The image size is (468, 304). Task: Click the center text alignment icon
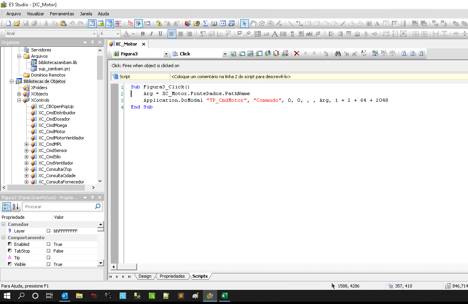[180, 34]
